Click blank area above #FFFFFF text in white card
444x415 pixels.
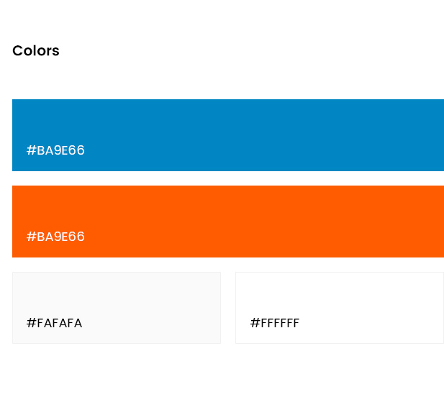[x=340, y=293]
